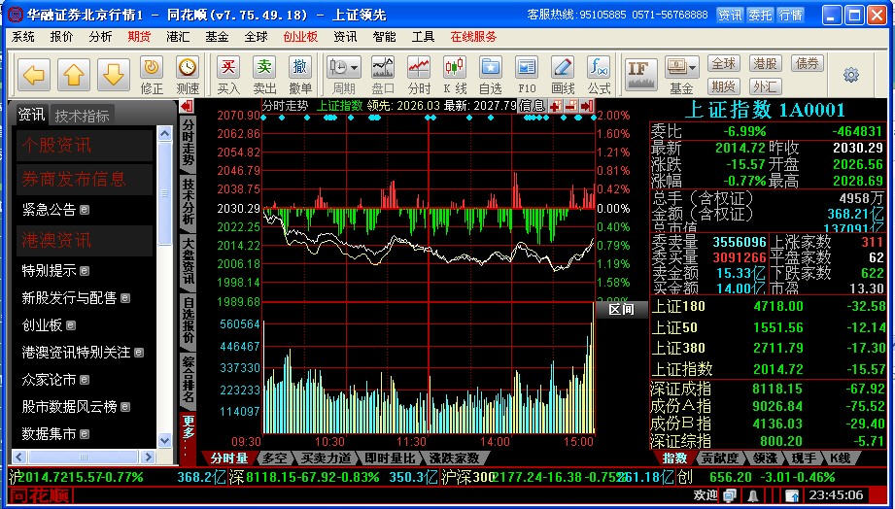Viewport: 895px width, 509px height.
Task: Open the 创业板 menu
Action: click(300, 37)
